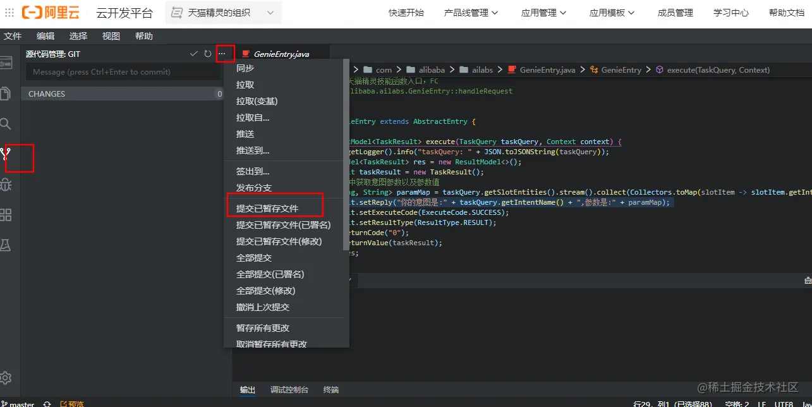Open the 文件 menu
The image size is (812, 407).
(x=13, y=36)
